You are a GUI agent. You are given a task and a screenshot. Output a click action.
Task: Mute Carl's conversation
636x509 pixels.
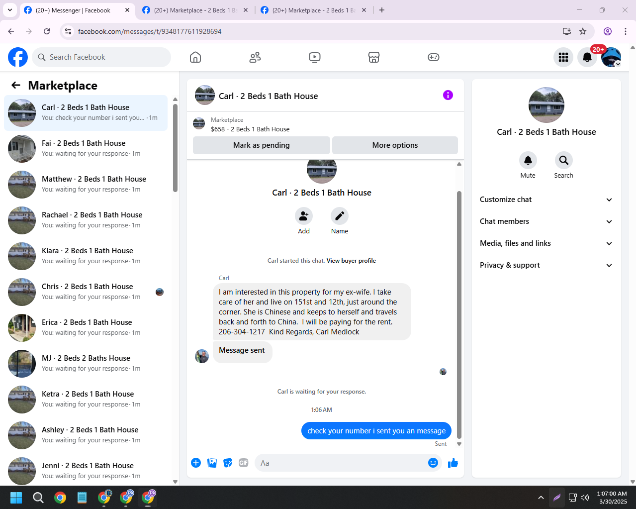click(528, 160)
